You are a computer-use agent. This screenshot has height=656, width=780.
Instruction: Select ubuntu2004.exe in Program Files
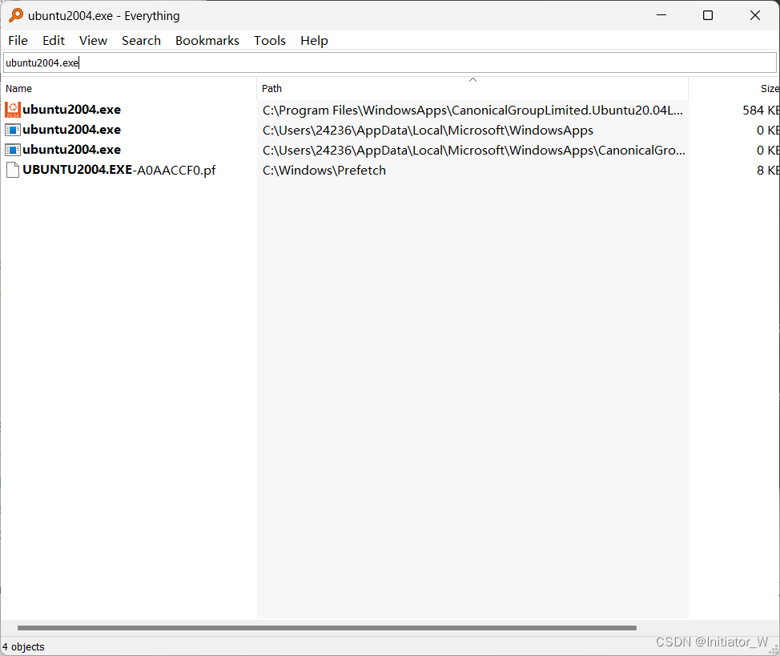click(71, 110)
